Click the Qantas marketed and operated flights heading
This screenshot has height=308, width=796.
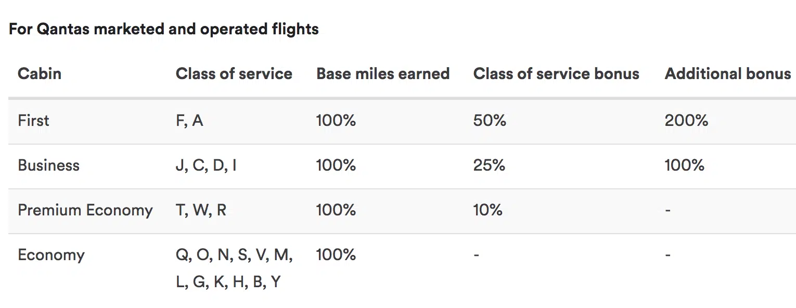[x=163, y=29]
